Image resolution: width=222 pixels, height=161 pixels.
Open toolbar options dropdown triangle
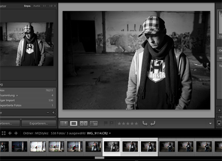[x=210, y=124]
